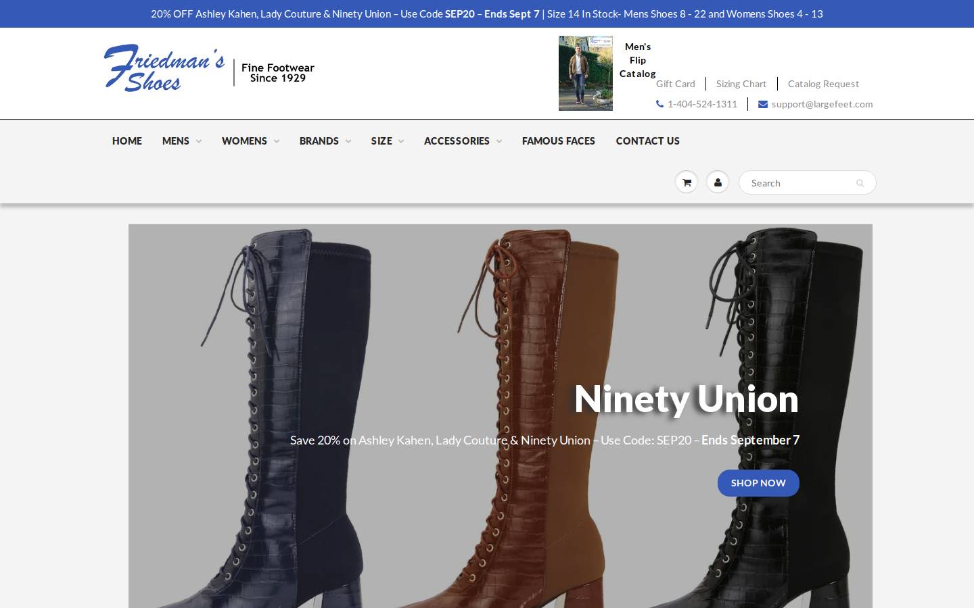Click the Men's catalog cover thumbnail
The image size is (974, 608).
[586, 73]
